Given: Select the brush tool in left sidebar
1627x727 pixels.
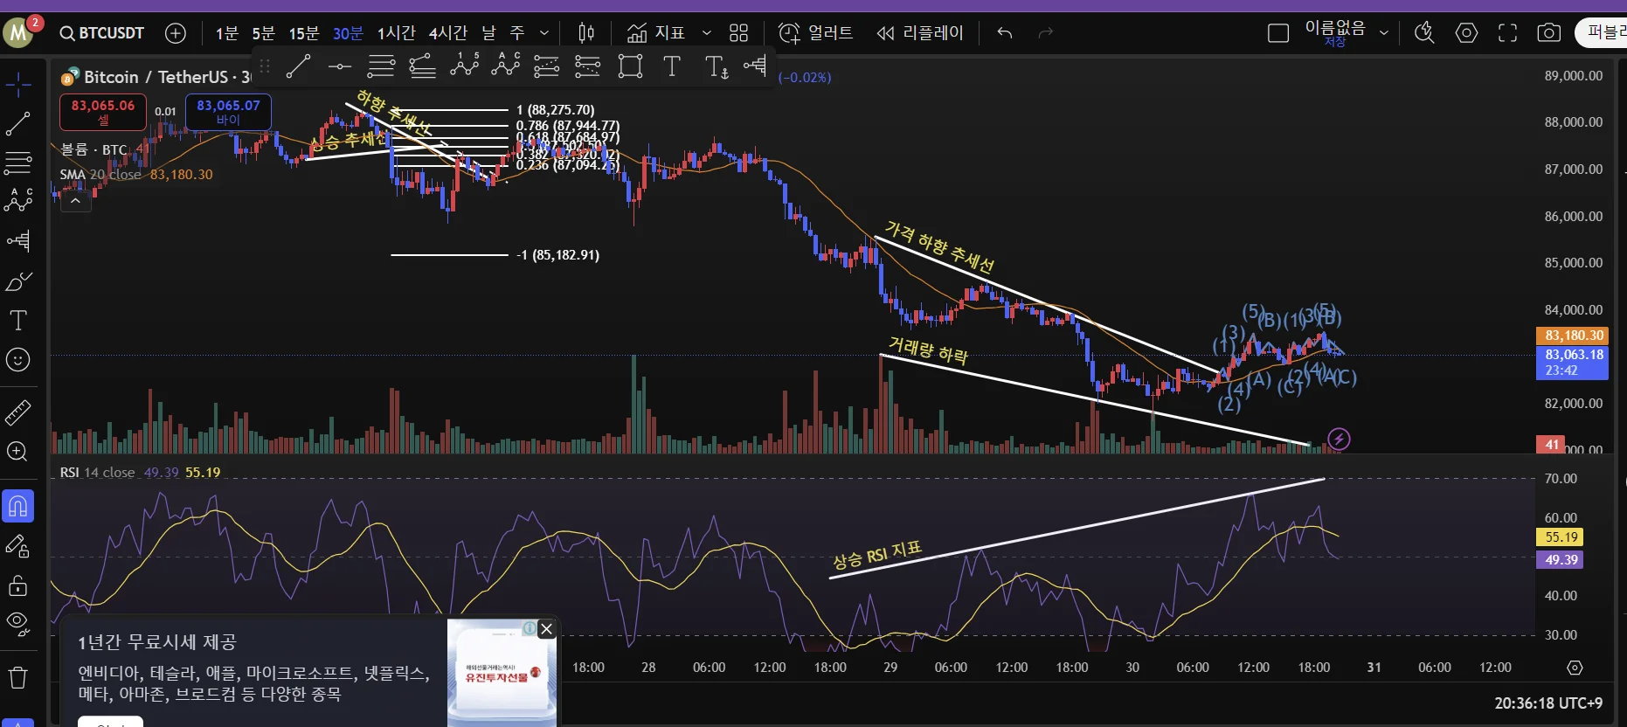Looking at the screenshot, I should (x=18, y=281).
